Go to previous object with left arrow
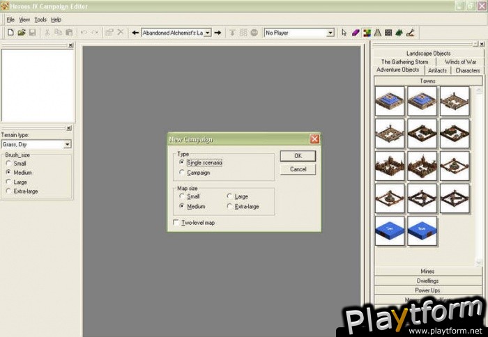The width and height of the screenshot is (488, 337). pos(135,33)
